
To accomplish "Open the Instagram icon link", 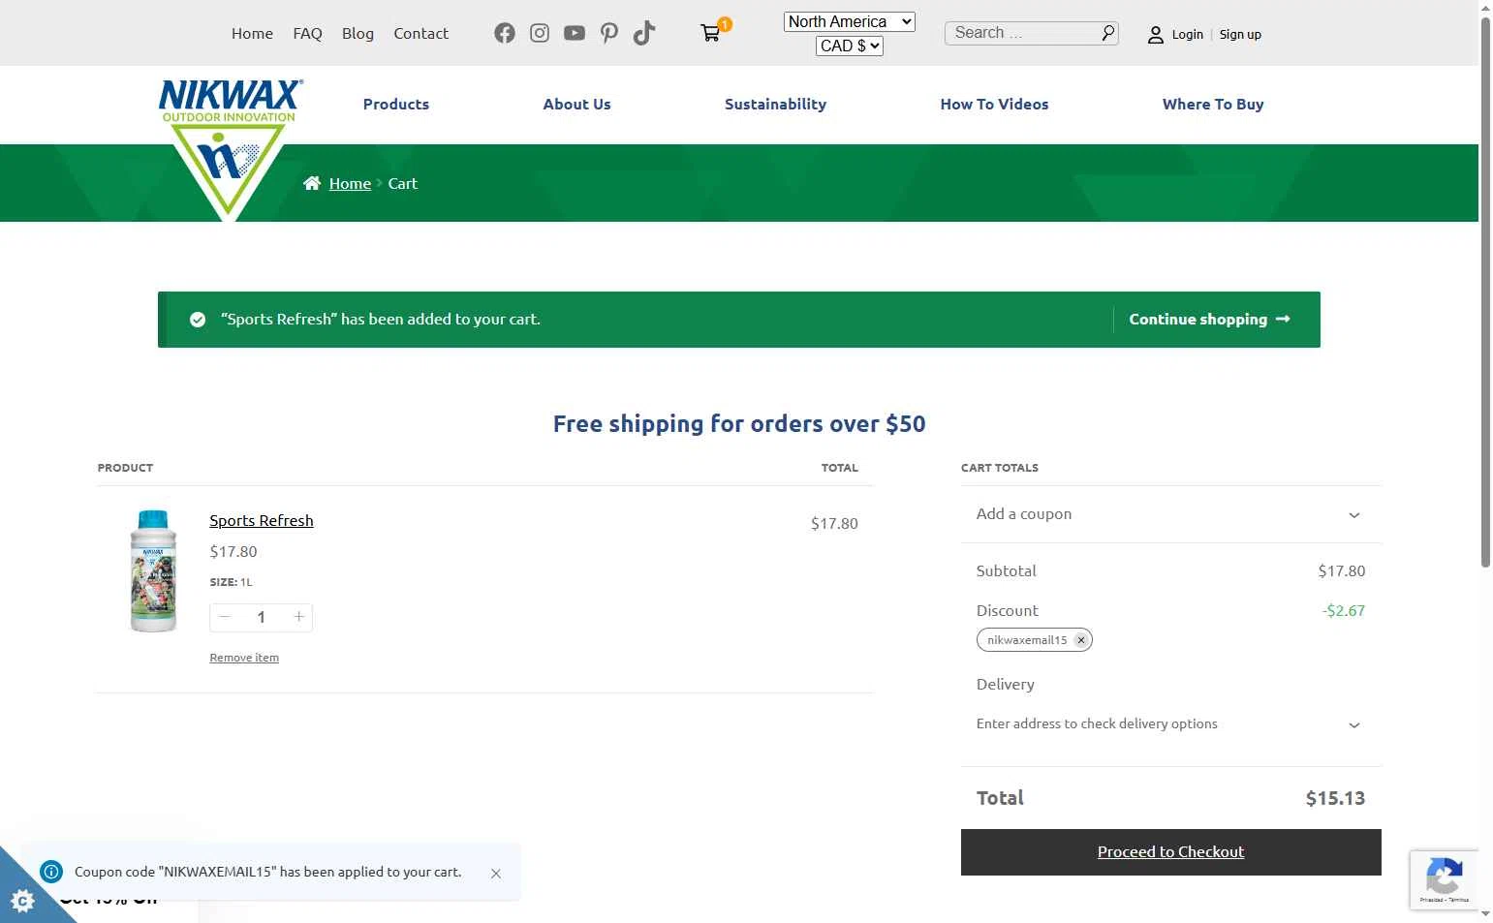I will 540,33.
